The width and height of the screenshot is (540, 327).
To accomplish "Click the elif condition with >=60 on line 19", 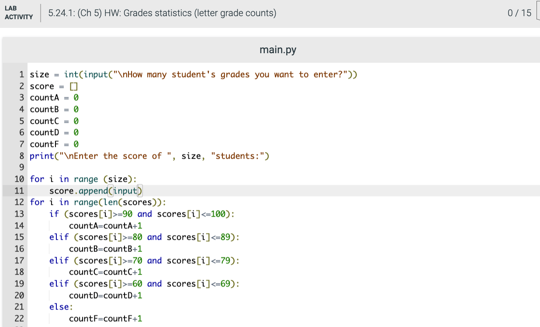I will tap(145, 284).
